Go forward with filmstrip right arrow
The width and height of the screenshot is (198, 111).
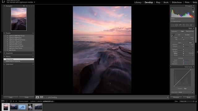point(16,101)
